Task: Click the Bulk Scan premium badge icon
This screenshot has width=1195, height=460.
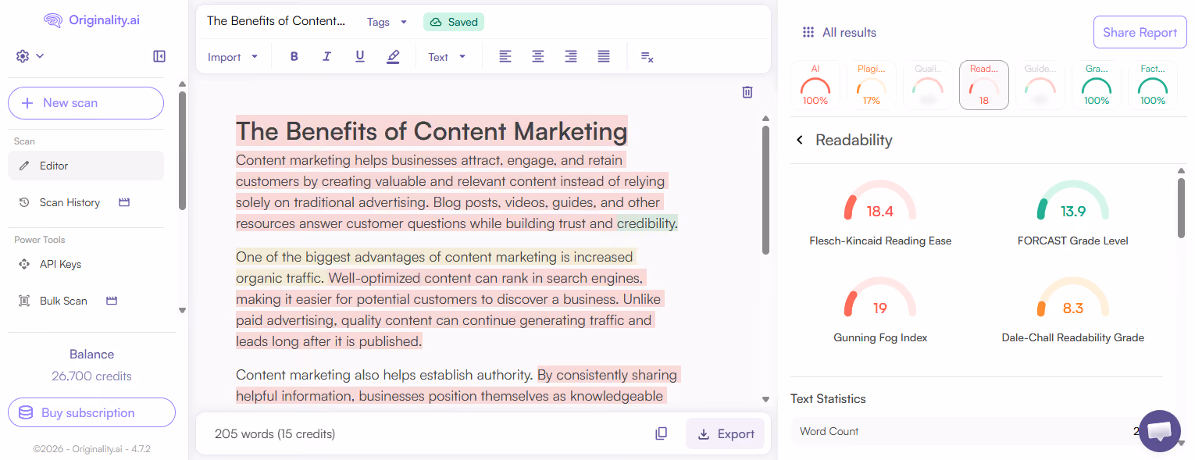Action: (112, 301)
